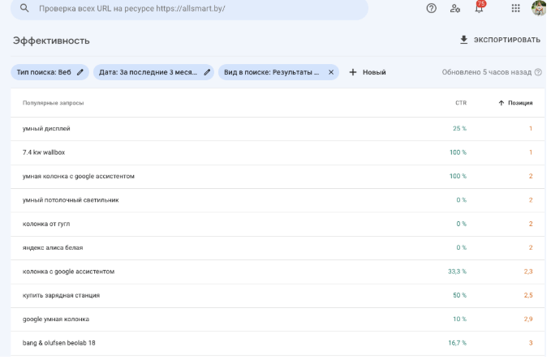
Task: Open the 'Дата: За последние 3 месяца' filter chip
Action: [149, 72]
